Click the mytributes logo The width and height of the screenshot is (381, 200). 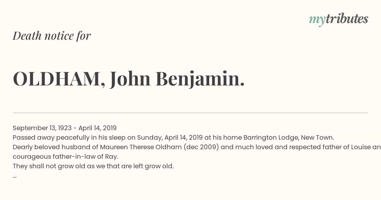pyautogui.click(x=338, y=19)
